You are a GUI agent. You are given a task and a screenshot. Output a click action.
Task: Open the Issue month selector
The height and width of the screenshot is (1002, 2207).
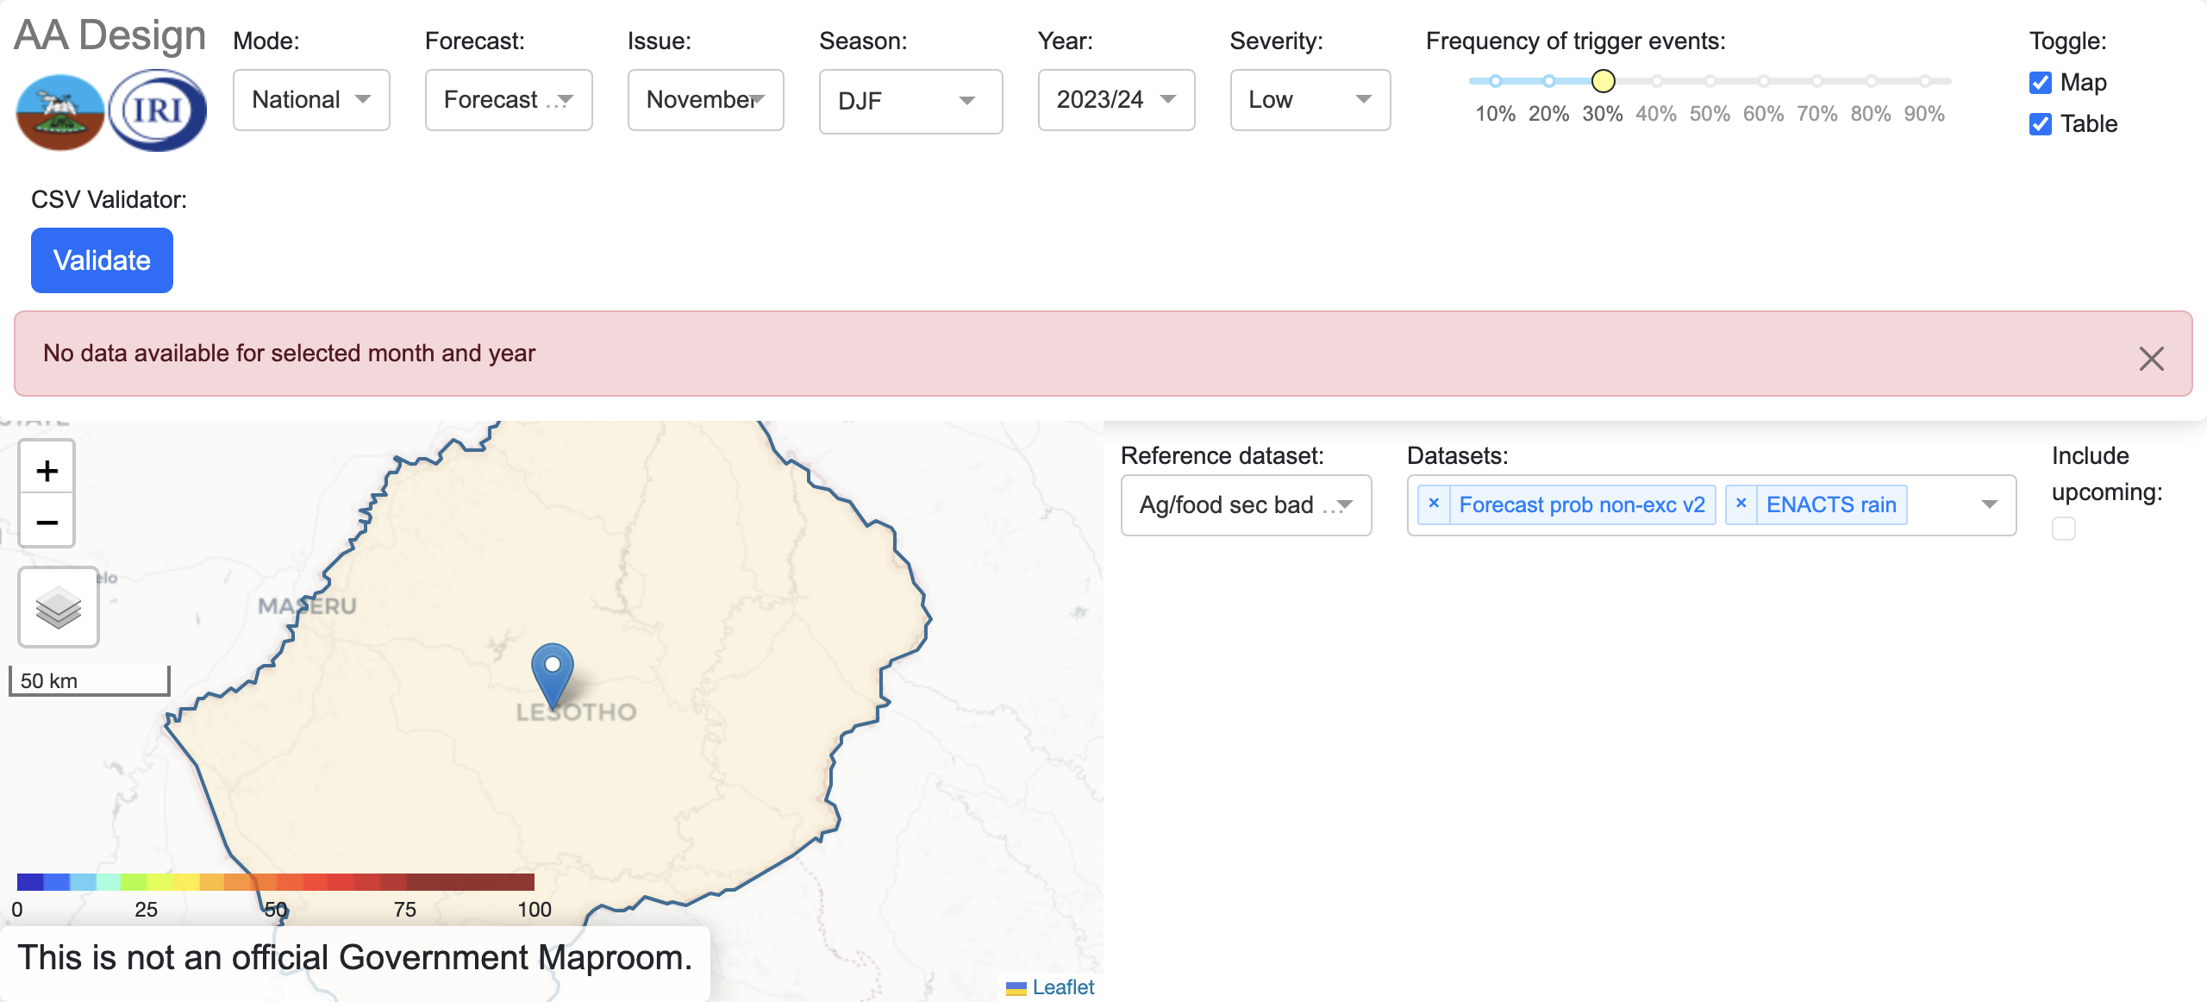point(705,100)
